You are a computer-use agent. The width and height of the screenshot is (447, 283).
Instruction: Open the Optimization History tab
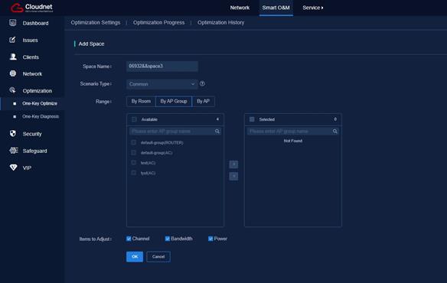[221, 22]
